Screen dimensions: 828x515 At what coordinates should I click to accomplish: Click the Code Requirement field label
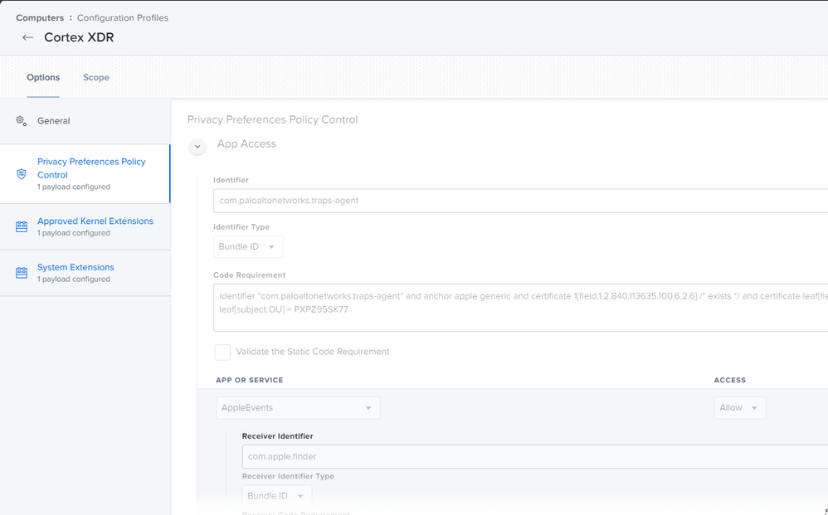coord(249,275)
